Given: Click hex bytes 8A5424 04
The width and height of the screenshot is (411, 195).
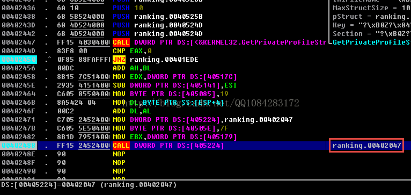Looking at the screenshot, I should point(76,103).
